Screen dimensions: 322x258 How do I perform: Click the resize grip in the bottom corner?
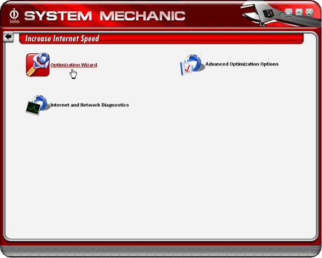315,251
